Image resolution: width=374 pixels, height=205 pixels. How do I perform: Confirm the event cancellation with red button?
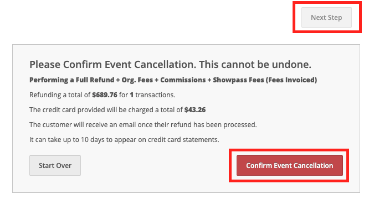tap(290, 166)
